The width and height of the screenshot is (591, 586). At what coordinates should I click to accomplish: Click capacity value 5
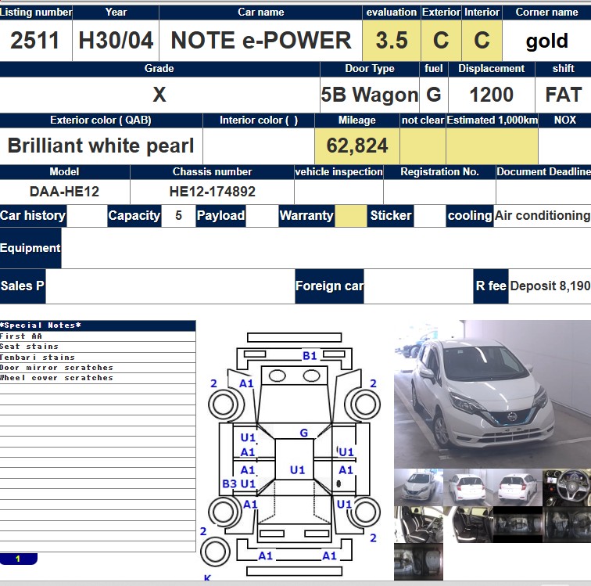click(x=178, y=215)
